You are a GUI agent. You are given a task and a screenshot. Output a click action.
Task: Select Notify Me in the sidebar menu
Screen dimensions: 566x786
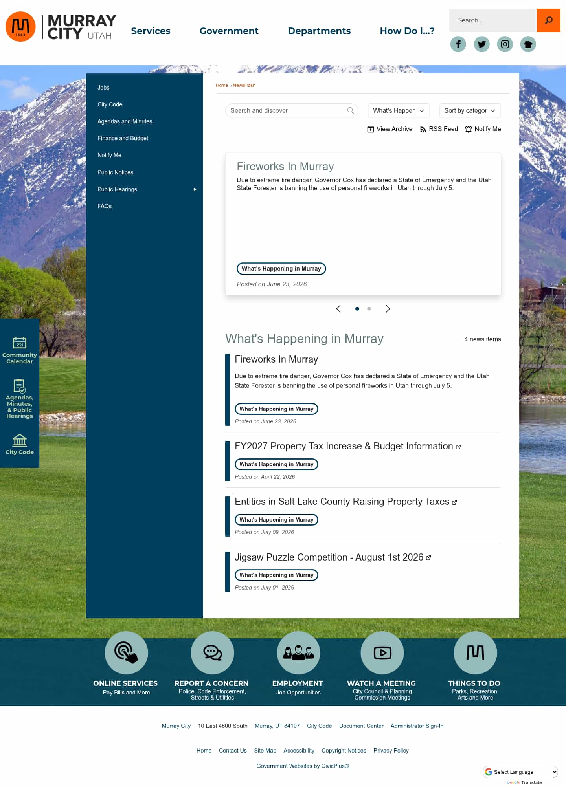(109, 155)
